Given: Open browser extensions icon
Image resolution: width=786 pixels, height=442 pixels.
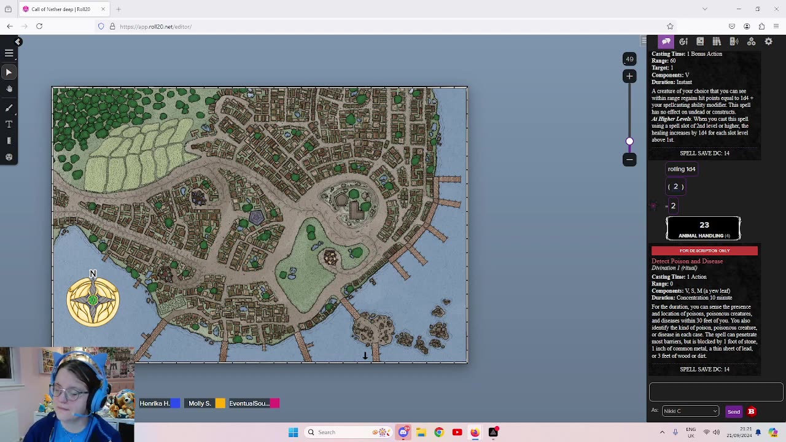Looking at the screenshot, I should click(761, 26).
